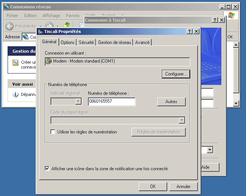Click the Connexions réseau window title icon
The height and width of the screenshot is (196, 246).
(x=6, y=7)
